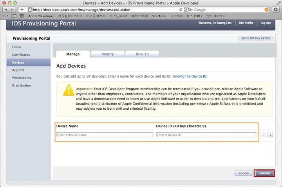This screenshot has height=187, width=282.
Task: Click the full-screen arrows icon in the title bar
Action: (278, 3)
